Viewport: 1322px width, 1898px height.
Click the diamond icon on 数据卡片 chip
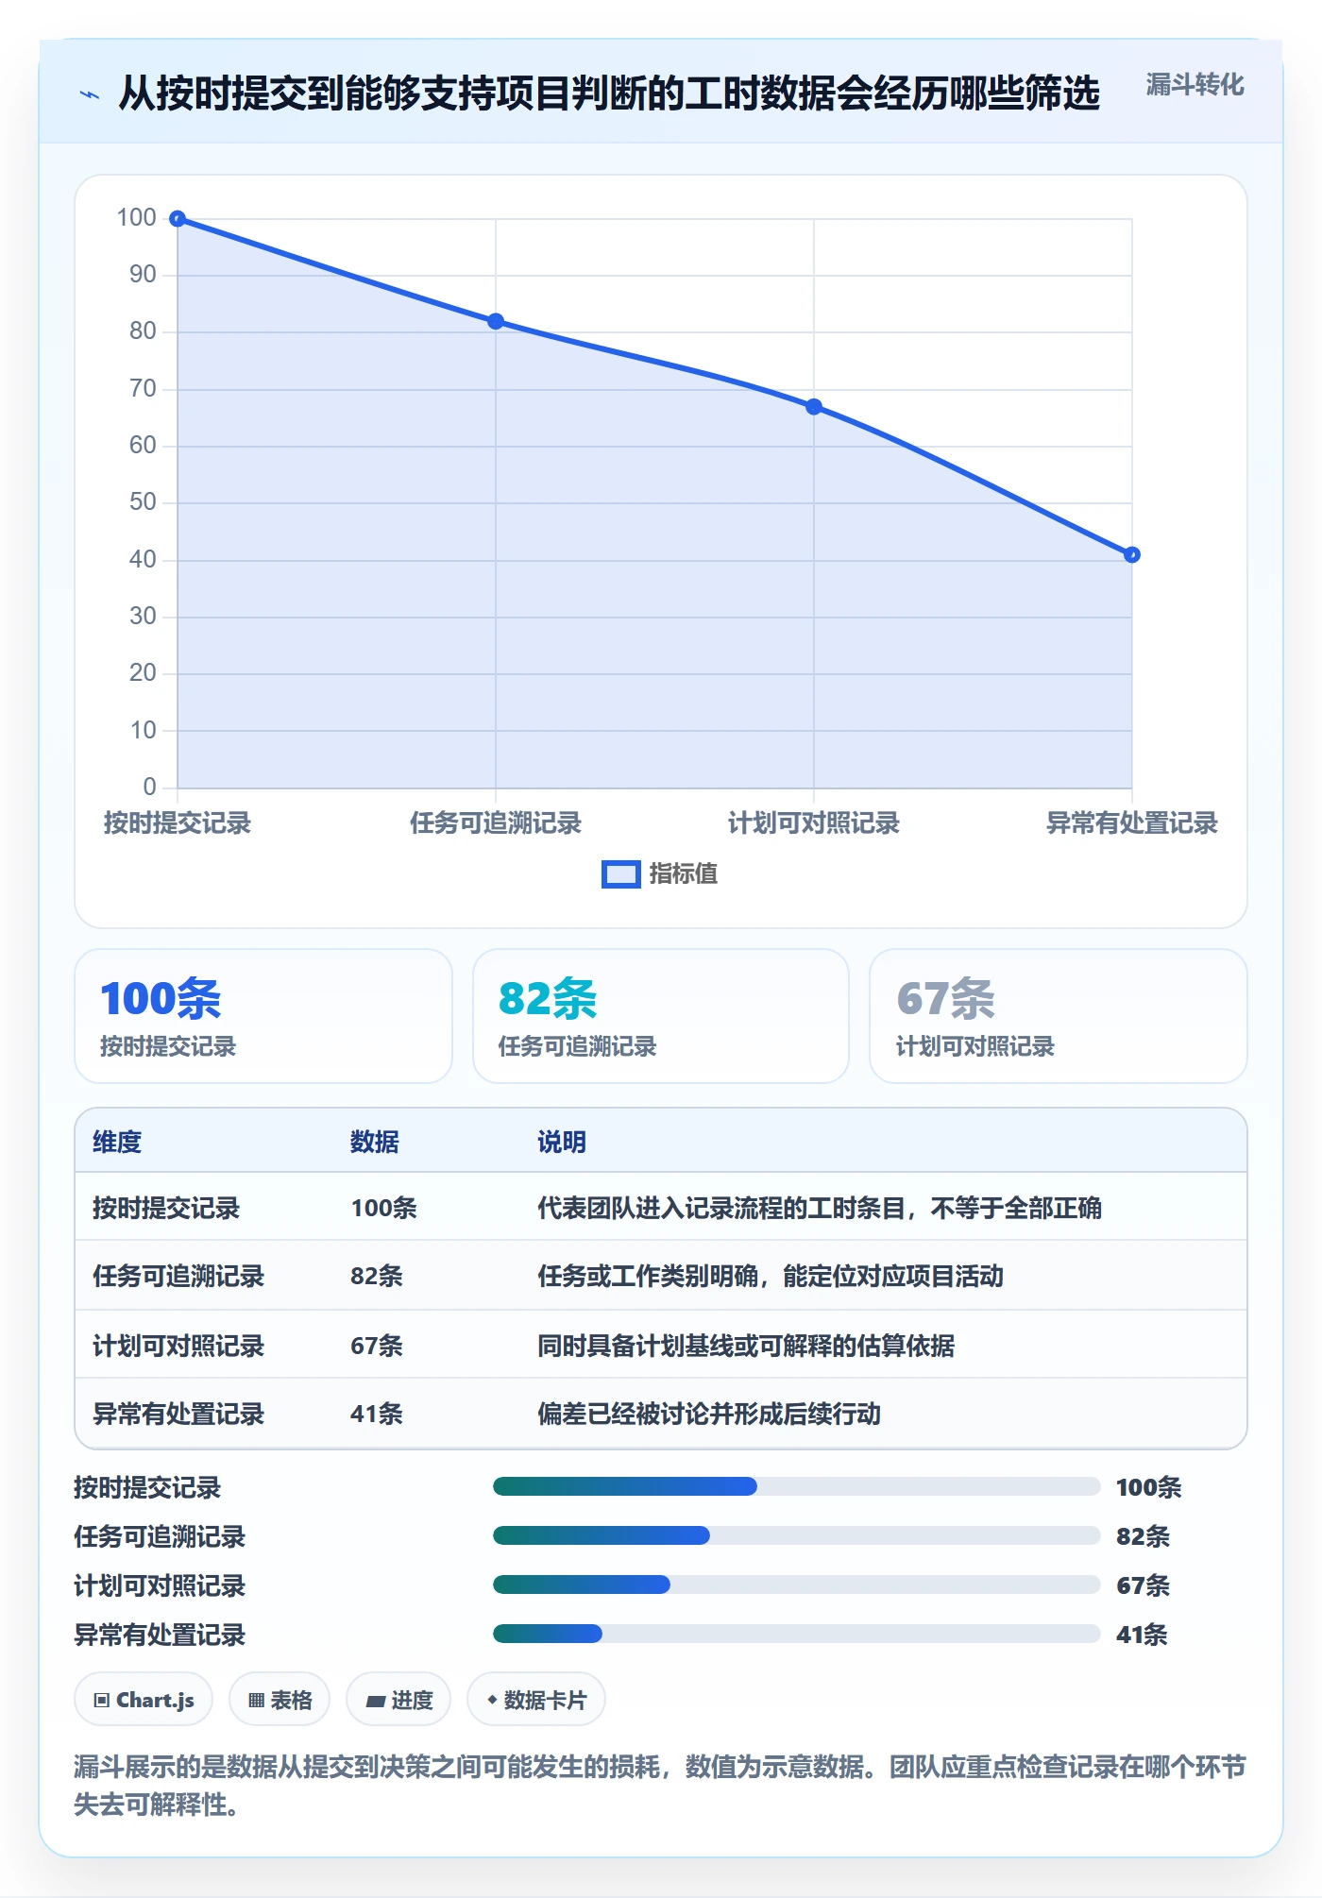[492, 1701]
